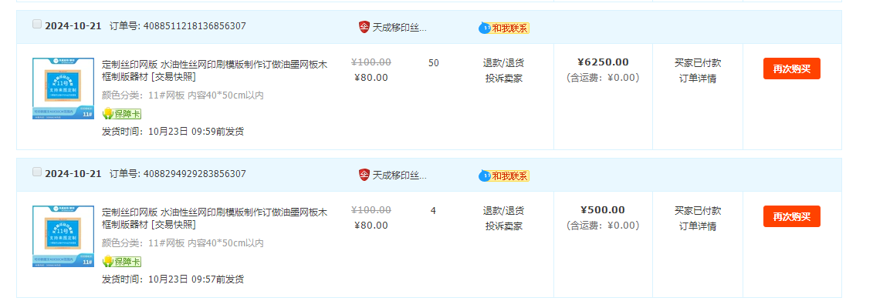The width and height of the screenshot is (873, 301).
Task: Click the 保障卡 badge in first order
Action: click(122, 114)
